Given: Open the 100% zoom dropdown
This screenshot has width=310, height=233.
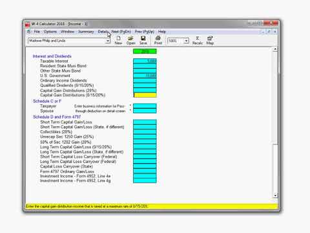Looking at the screenshot, I should point(186,41).
